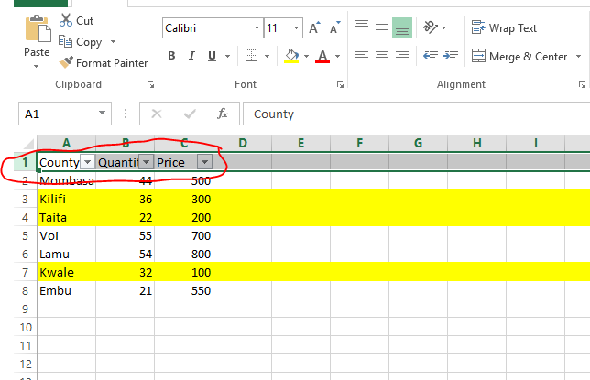The height and width of the screenshot is (380, 590).
Task: Toggle Bold formatting
Action: (x=171, y=57)
